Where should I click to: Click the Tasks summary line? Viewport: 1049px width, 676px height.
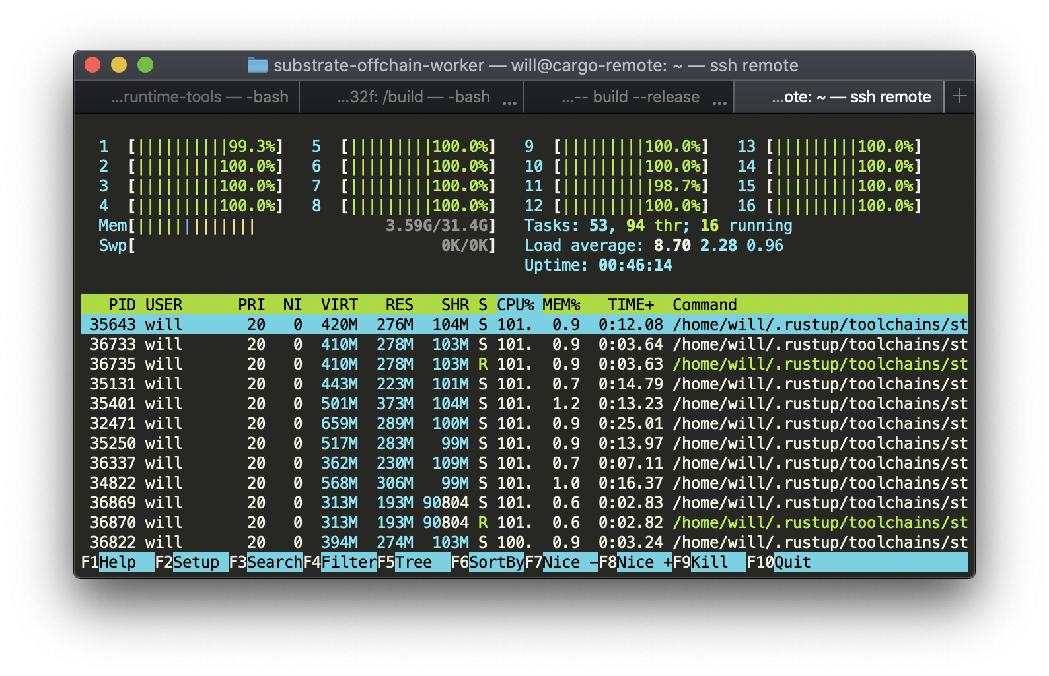(659, 226)
